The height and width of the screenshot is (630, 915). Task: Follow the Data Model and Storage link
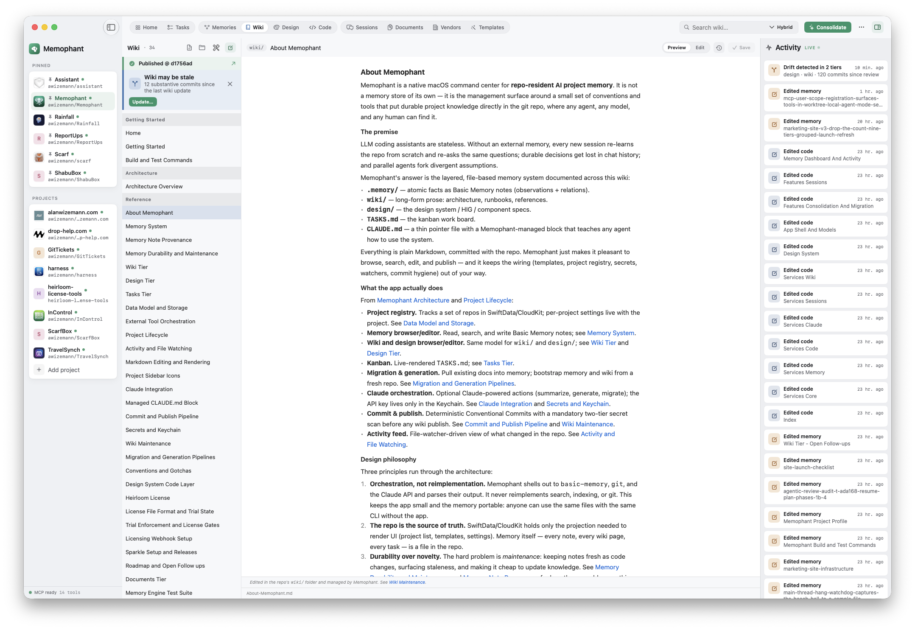click(438, 323)
